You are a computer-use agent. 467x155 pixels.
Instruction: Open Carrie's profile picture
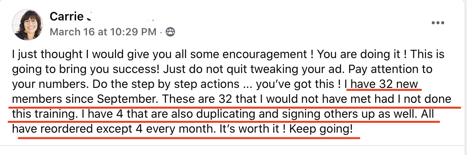click(27, 24)
